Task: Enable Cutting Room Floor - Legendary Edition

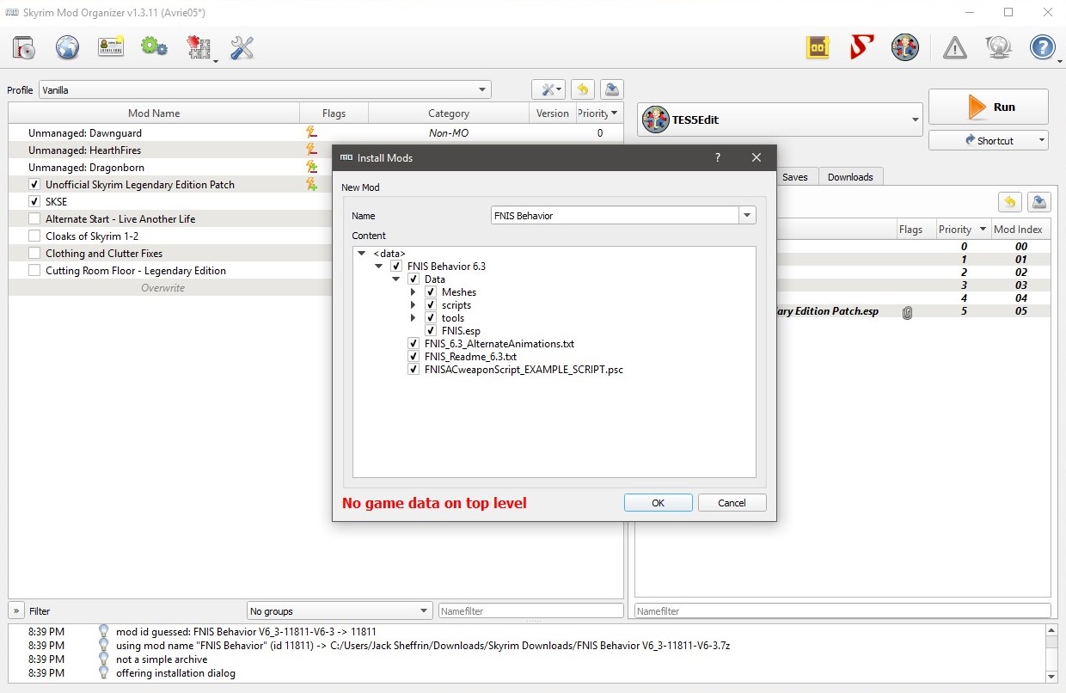Action: pos(34,271)
